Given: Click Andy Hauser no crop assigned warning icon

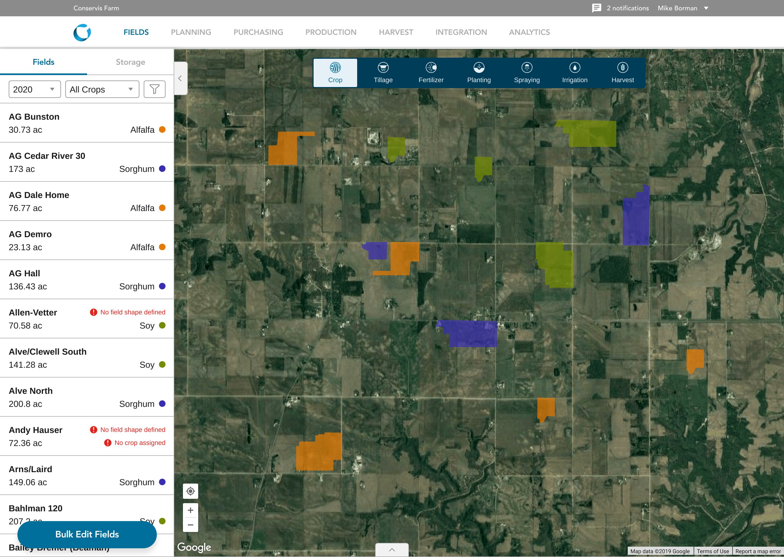Looking at the screenshot, I should point(108,443).
